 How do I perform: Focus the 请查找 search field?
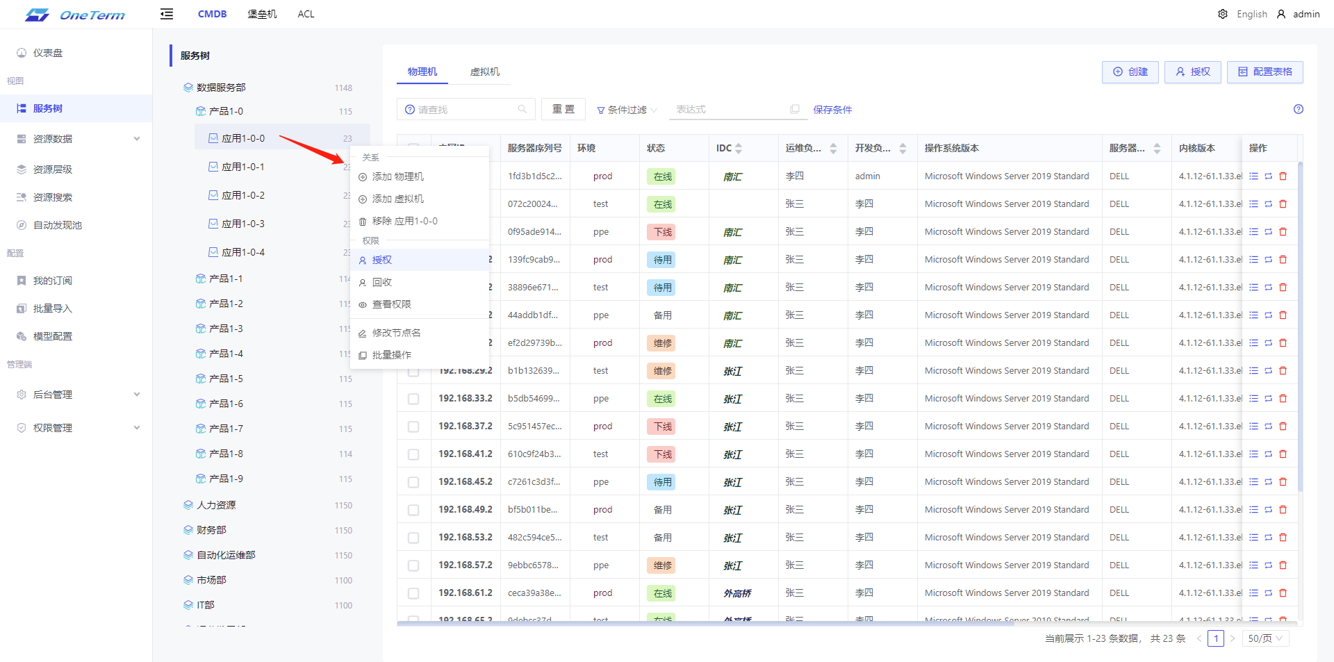[x=466, y=109]
